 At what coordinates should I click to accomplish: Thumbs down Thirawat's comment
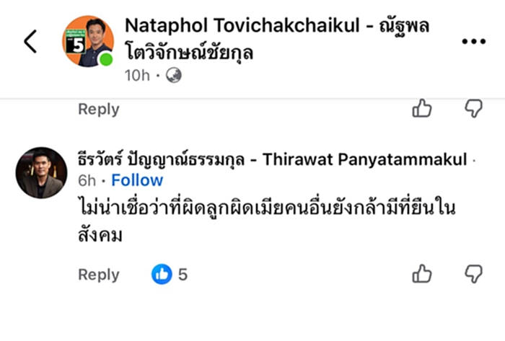click(x=474, y=274)
